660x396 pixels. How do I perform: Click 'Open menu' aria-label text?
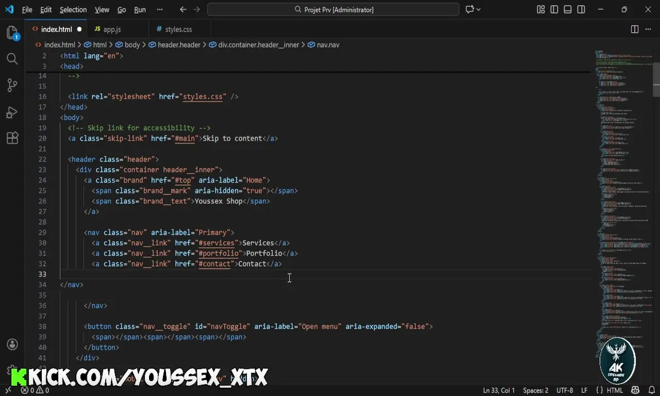pyautogui.click(x=320, y=326)
